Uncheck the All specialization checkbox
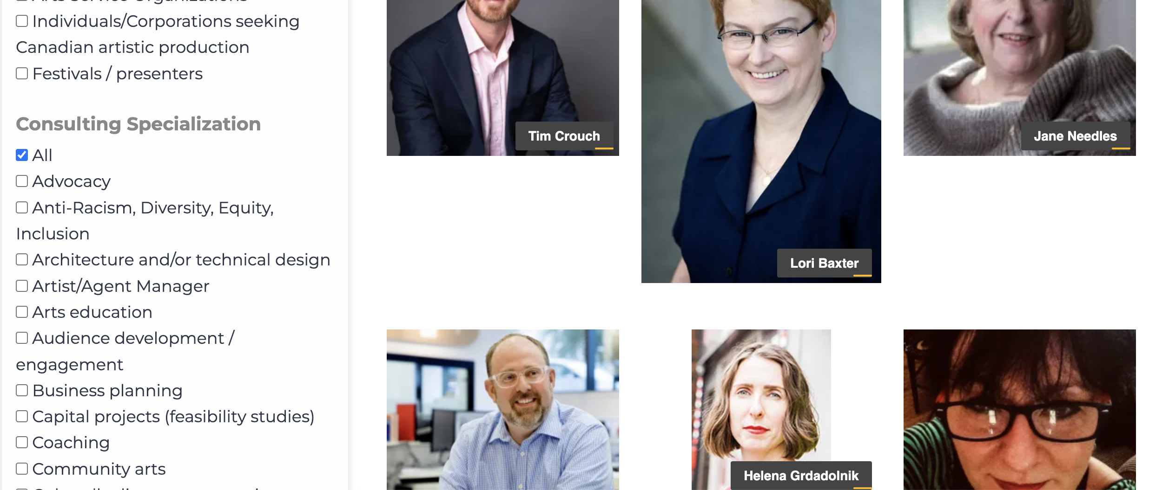The width and height of the screenshot is (1162, 490). tap(22, 155)
